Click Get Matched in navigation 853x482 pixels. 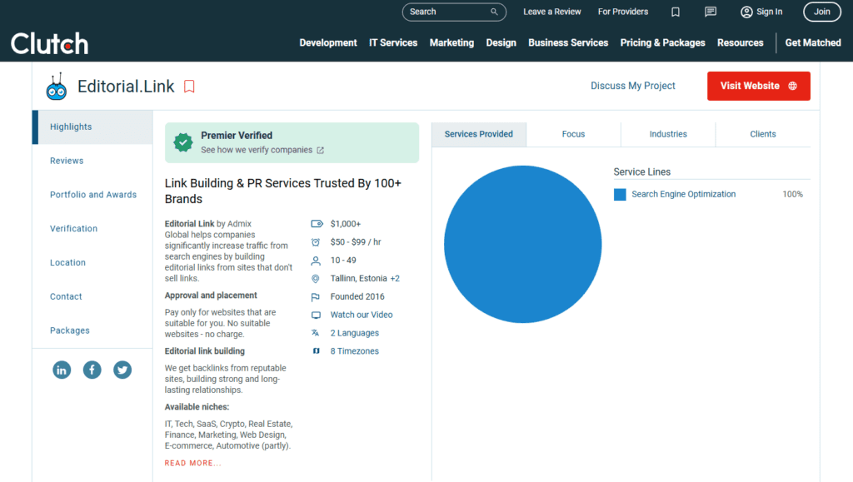[x=813, y=43]
